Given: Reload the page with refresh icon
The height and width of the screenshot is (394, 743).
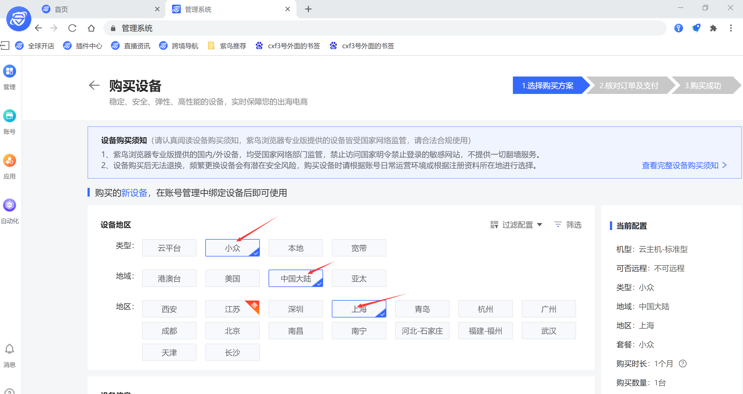Looking at the screenshot, I should point(72,28).
